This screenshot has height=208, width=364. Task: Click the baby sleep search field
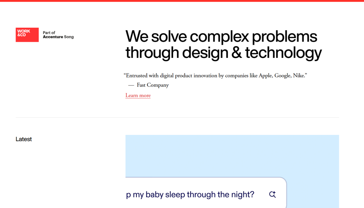(192, 195)
